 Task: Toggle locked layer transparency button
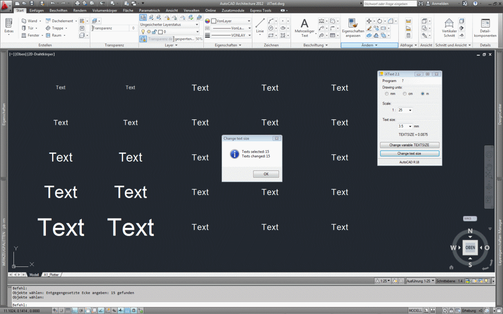click(x=143, y=39)
